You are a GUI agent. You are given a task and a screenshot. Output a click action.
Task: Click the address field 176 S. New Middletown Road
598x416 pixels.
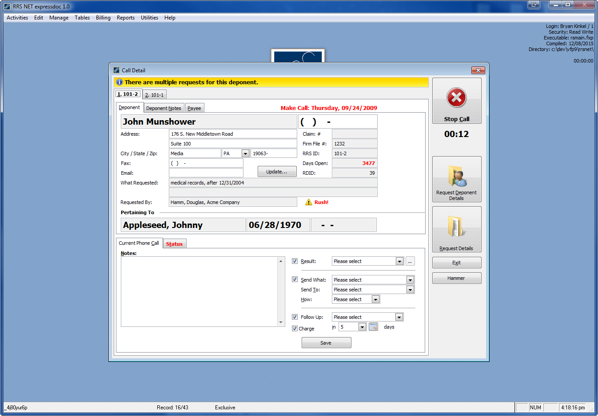point(233,134)
